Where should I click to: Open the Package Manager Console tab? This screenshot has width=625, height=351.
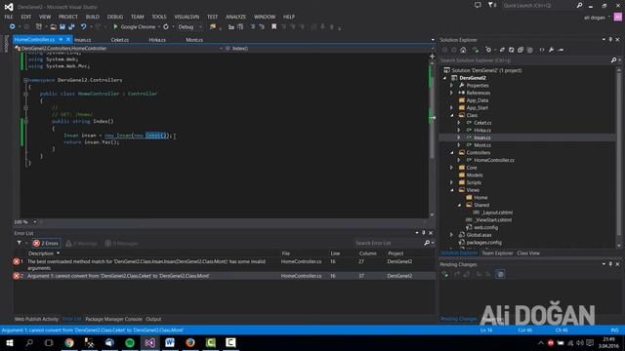pyautogui.click(x=113, y=319)
